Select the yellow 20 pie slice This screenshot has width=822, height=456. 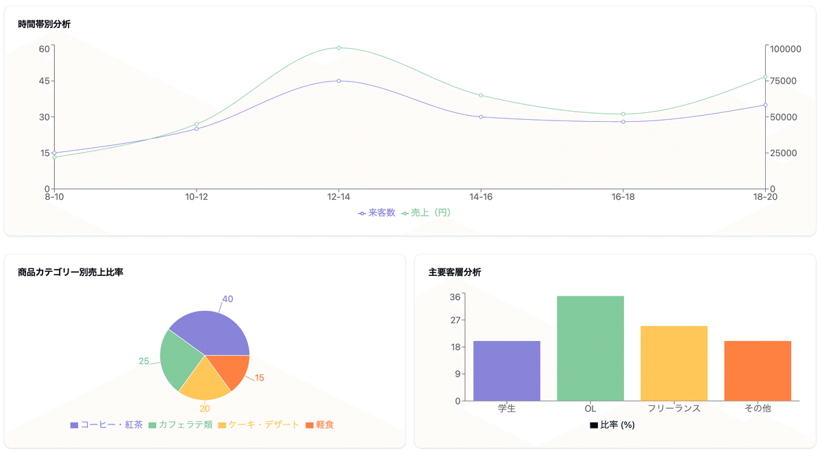[x=204, y=382]
